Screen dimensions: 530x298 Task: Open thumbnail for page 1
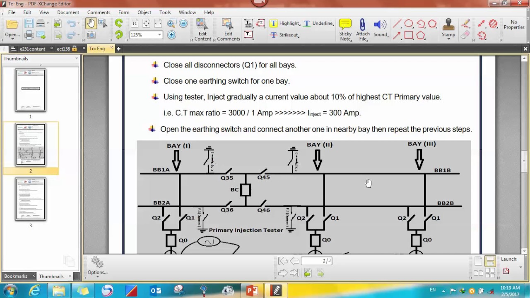[x=31, y=90]
